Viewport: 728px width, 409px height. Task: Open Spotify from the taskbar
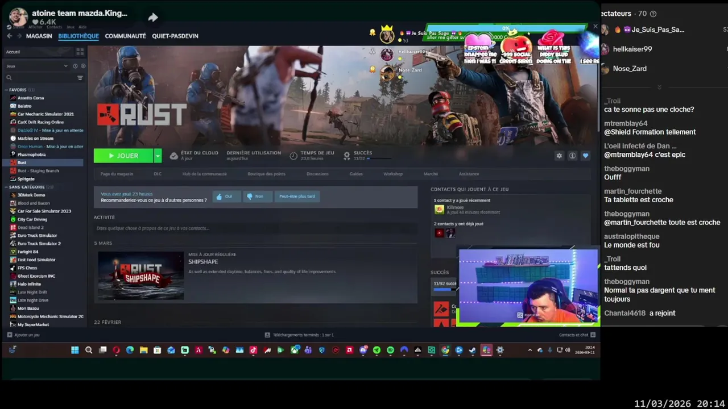coord(390,350)
